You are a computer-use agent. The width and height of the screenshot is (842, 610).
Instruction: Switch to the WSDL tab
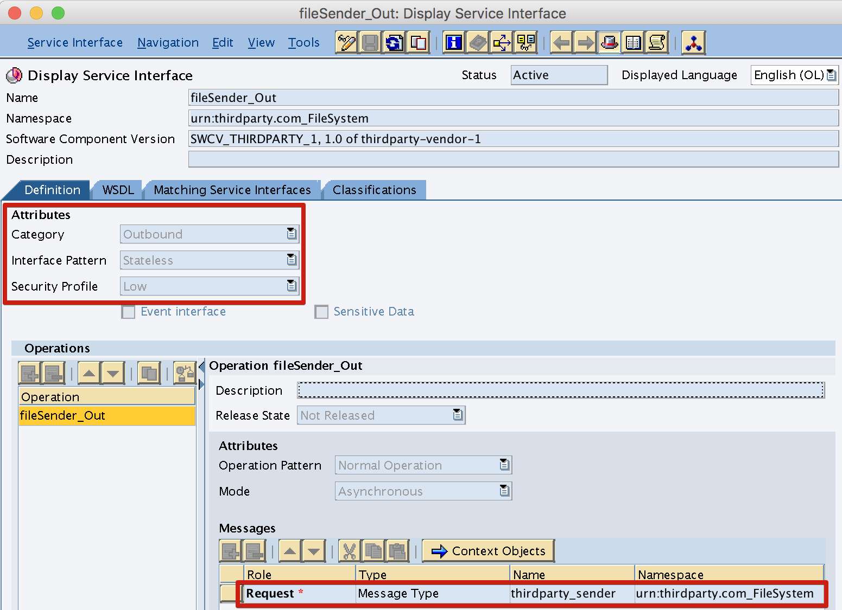click(x=117, y=190)
